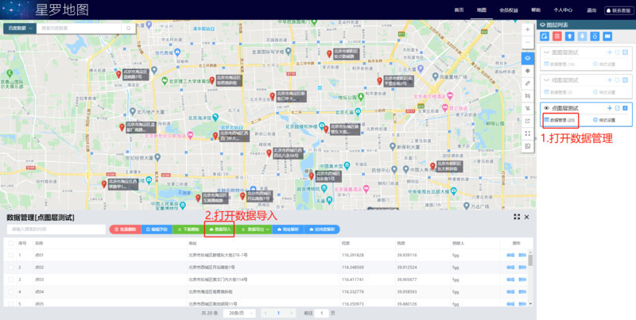Open the 20条/页 page size dropdown

[239, 313]
